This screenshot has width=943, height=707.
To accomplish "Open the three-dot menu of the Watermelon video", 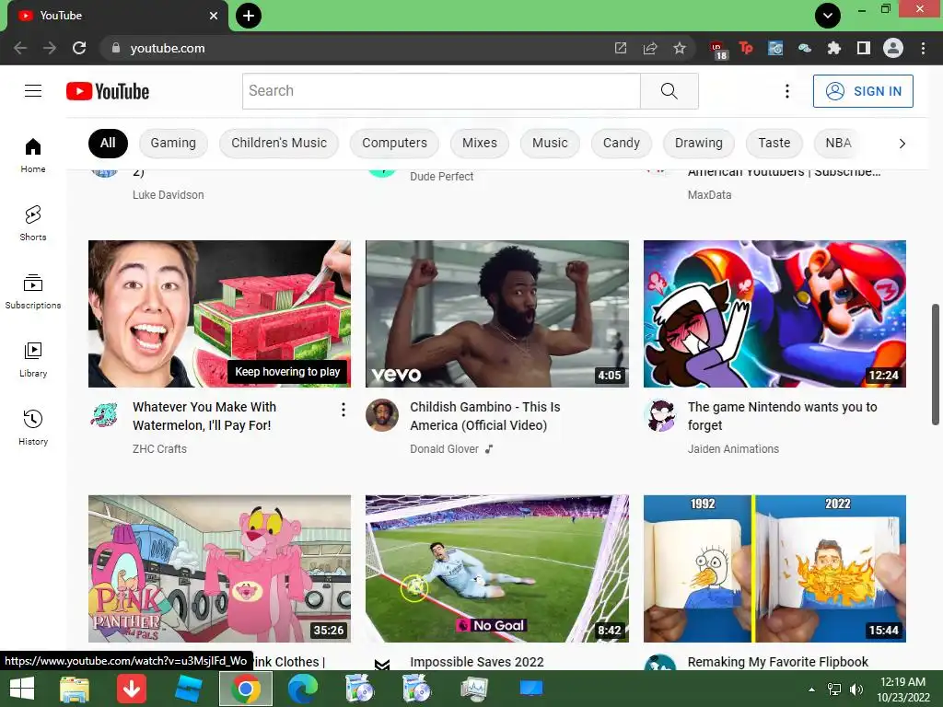I will [343, 410].
